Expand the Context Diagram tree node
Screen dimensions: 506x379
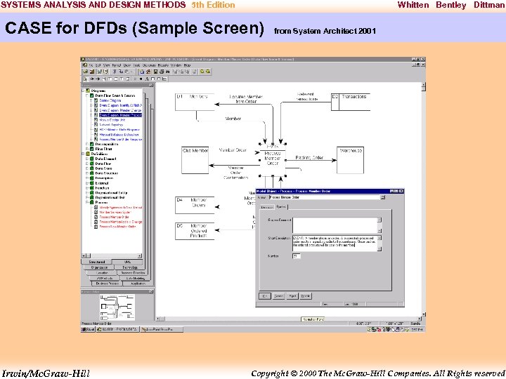(91, 100)
